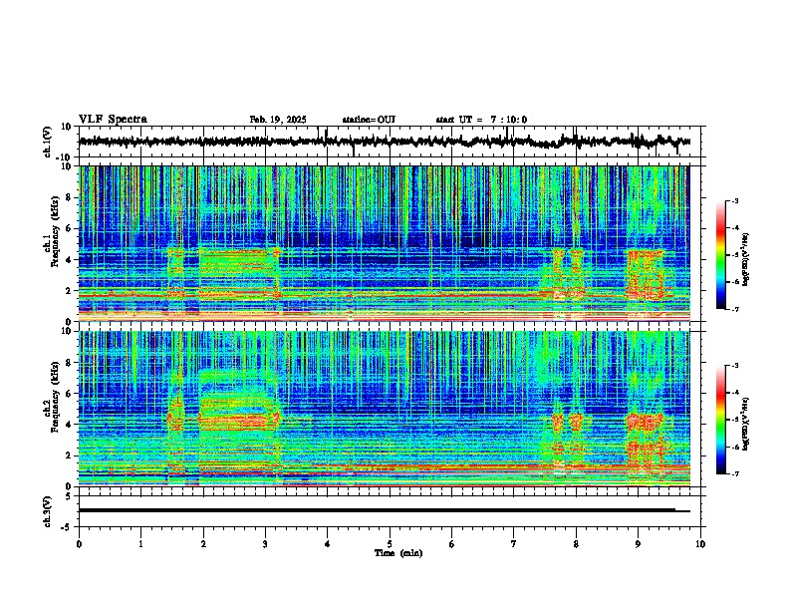Click the 'ch.1(V)' waveform axis label
Screen dimensions: 789x610
pyautogui.click(x=49, y=142)
